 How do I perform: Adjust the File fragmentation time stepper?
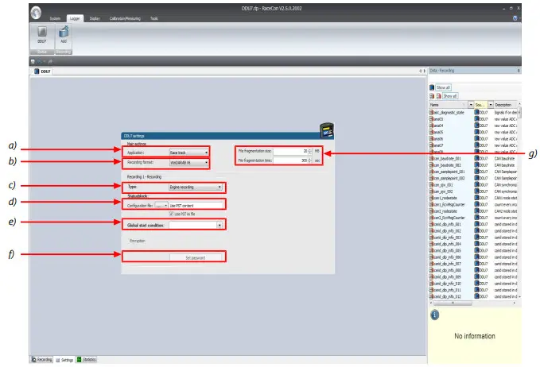[x=310, y=160]
